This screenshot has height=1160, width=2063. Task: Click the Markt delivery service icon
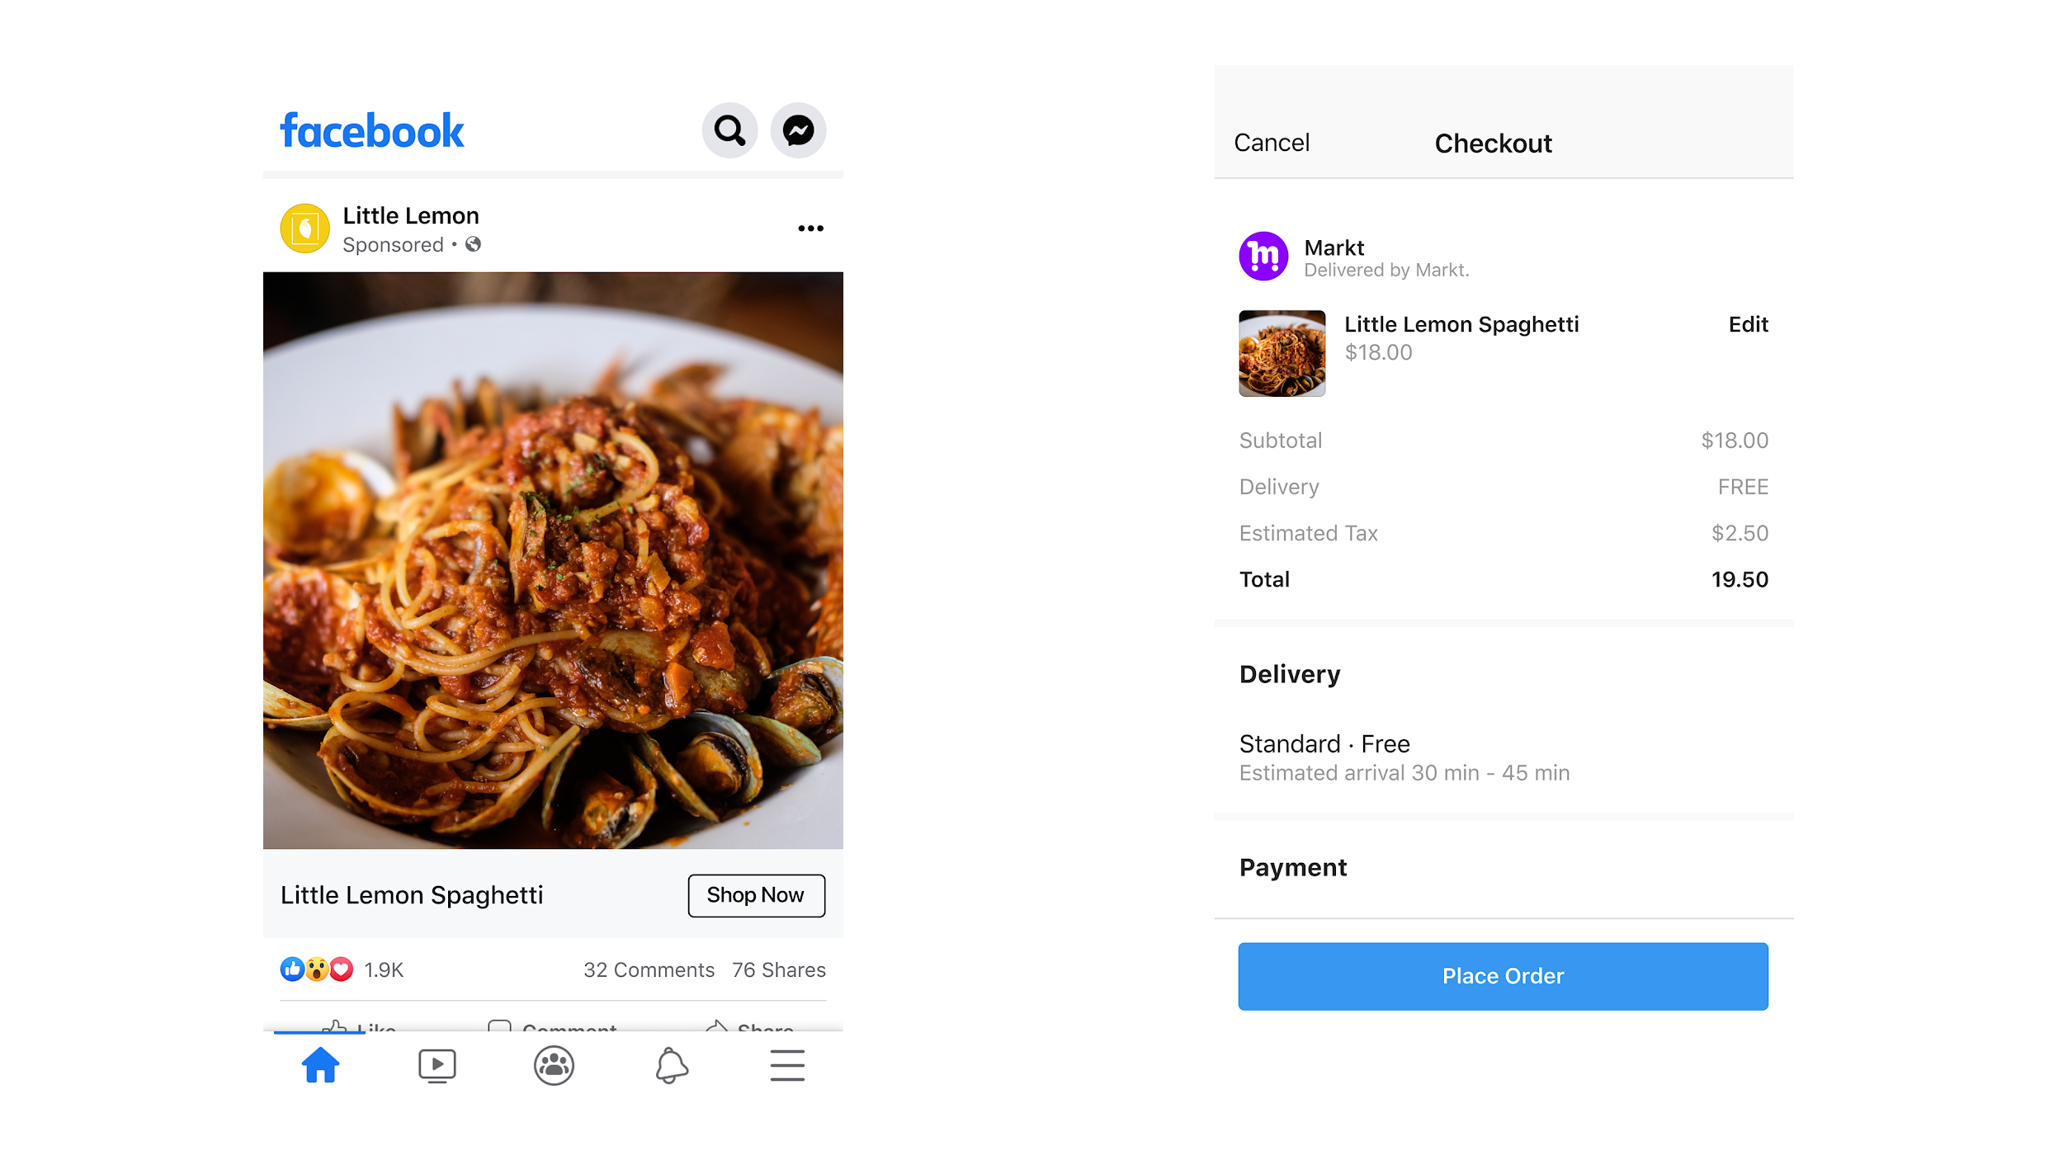coord(1263,259)
